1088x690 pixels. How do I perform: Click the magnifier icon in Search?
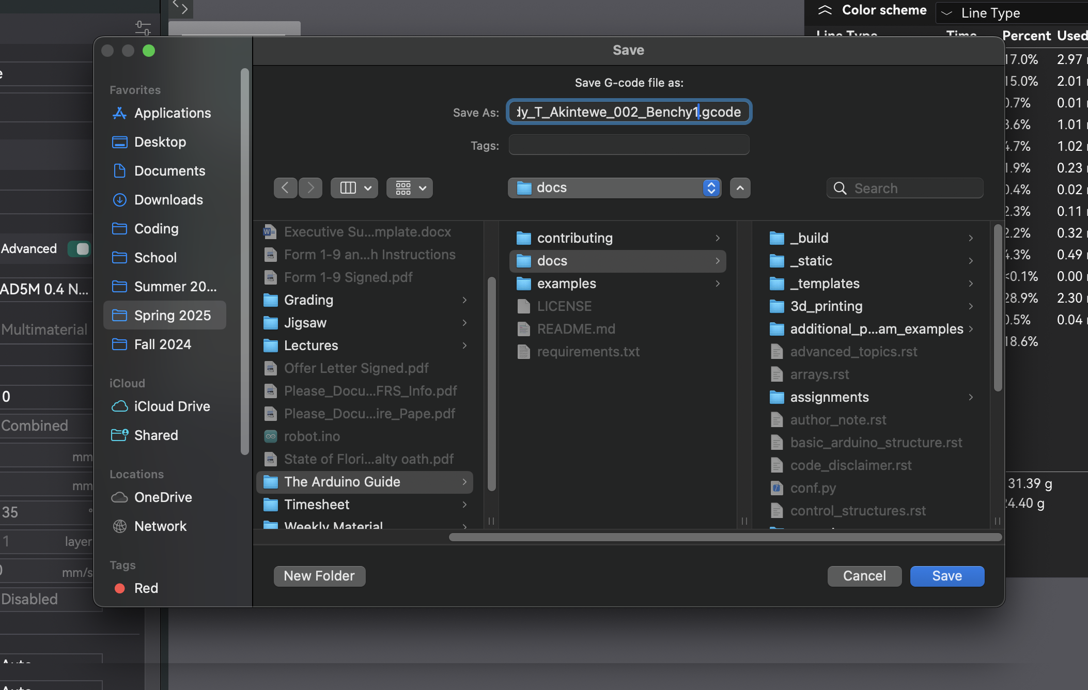(840, 189)
